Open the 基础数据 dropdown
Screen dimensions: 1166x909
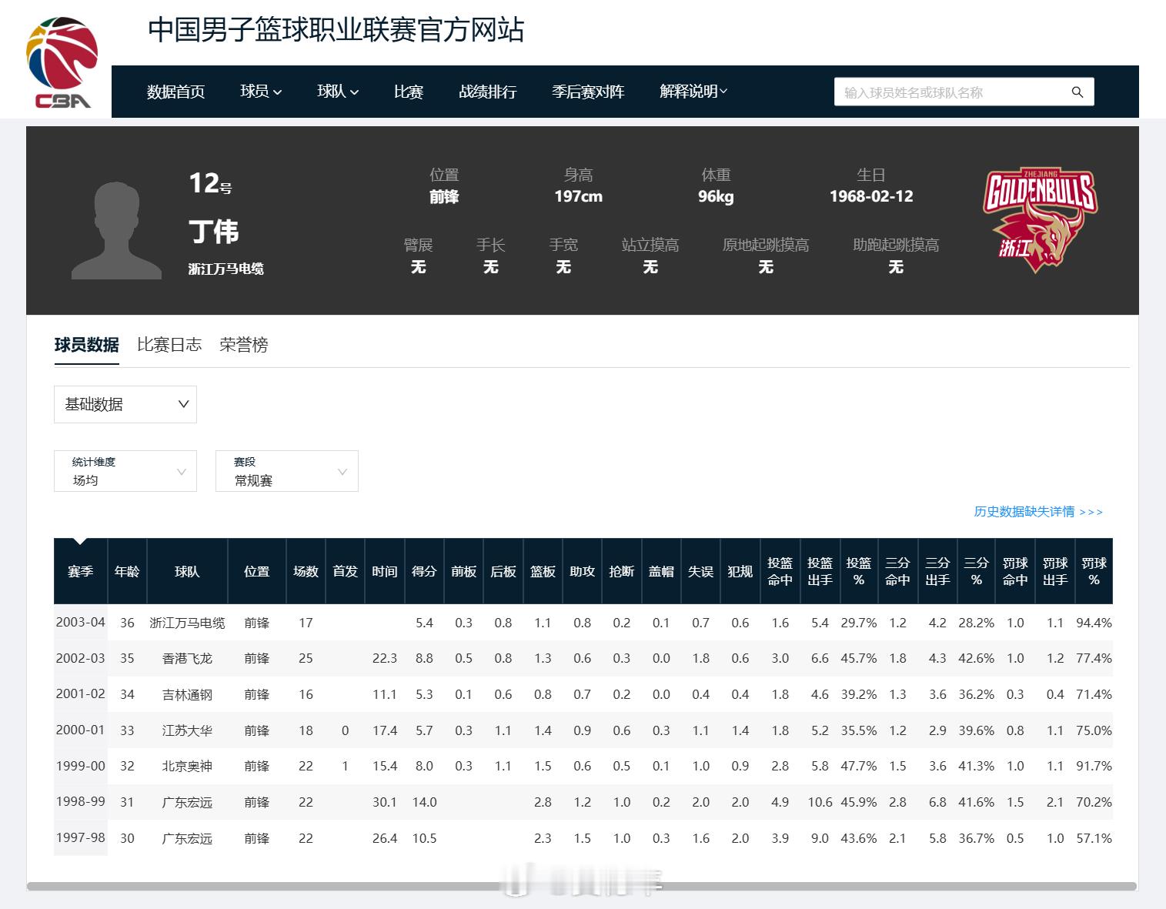pos(125,404)
